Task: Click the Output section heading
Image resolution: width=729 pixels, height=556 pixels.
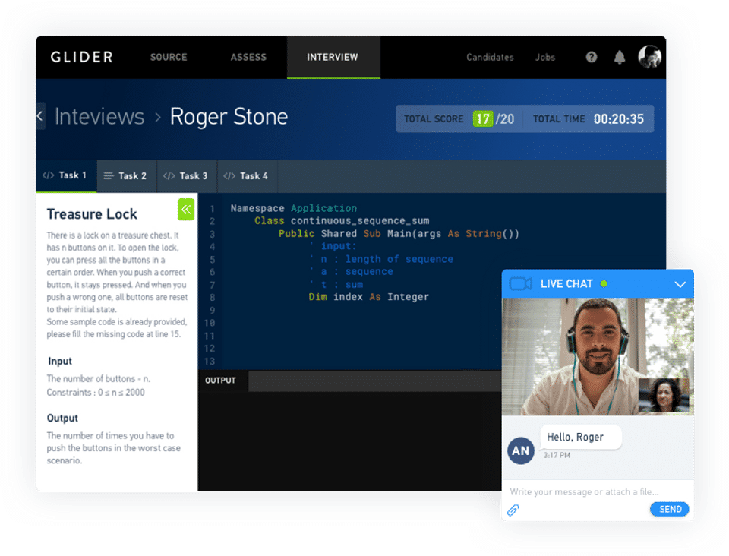Action: 62,418
